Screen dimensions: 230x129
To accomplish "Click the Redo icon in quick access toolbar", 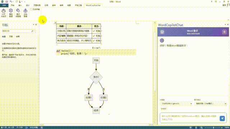I will click(x=17, y=1).
